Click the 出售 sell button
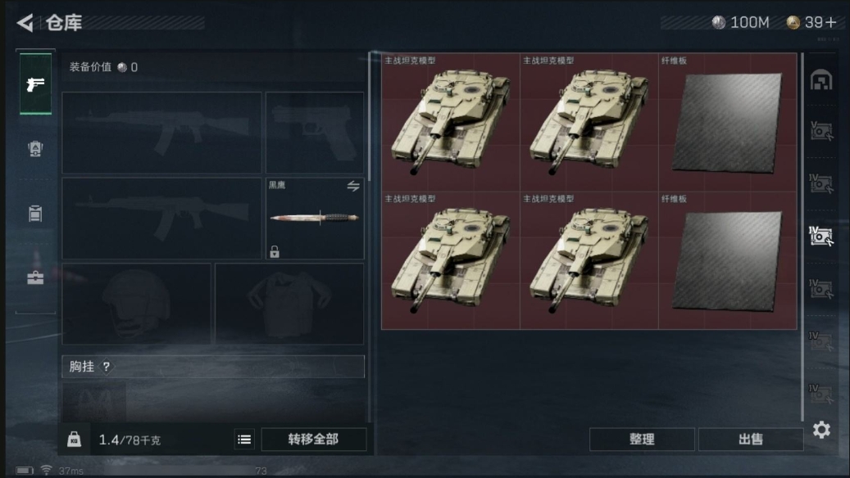The image size is (850, 478). point(751,439)
